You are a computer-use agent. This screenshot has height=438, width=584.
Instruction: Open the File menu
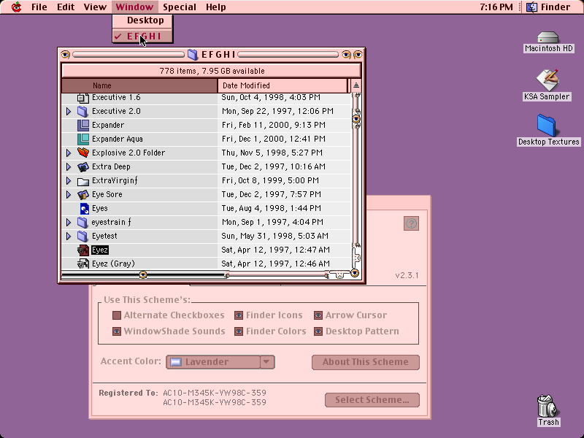(39, 7)
